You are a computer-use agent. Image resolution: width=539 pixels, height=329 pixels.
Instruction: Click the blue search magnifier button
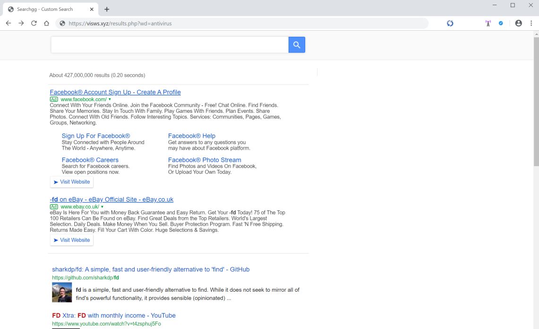tap(297, 45)
